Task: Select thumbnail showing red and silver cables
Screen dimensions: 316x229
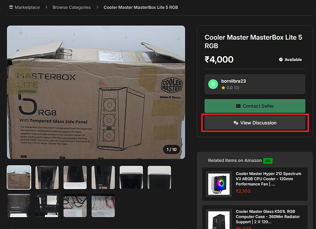Action: point(103,205)
